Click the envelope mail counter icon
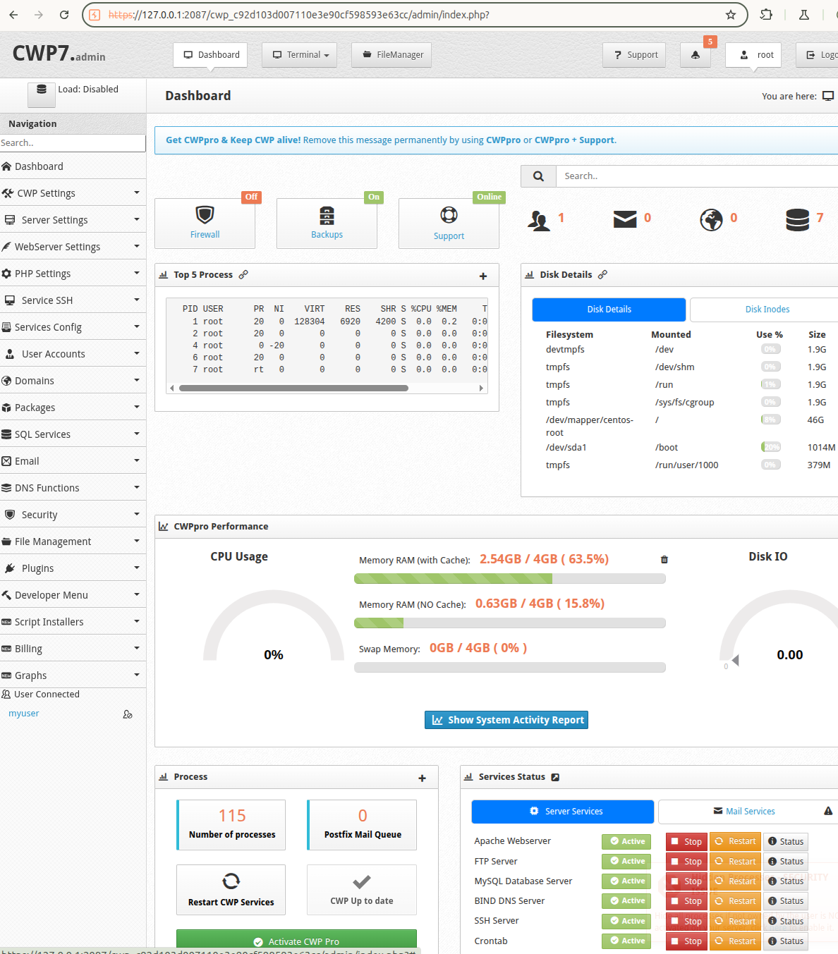 pos(625,219)
